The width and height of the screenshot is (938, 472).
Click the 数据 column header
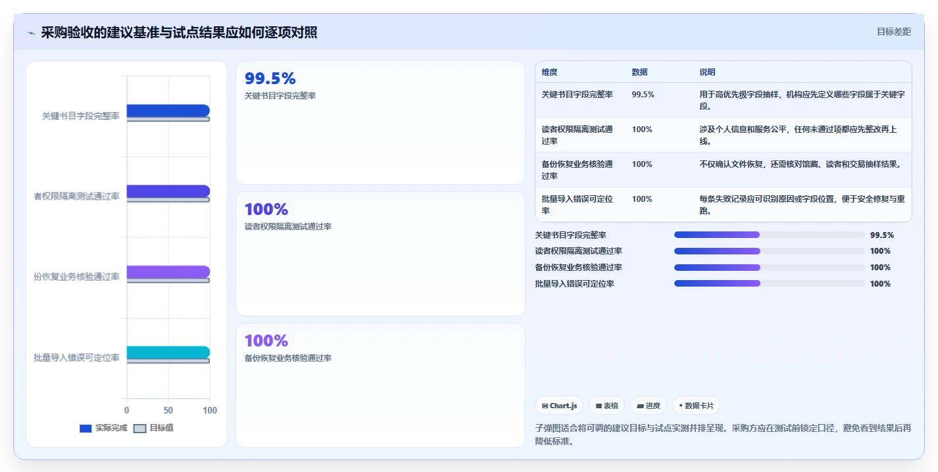pyautogui.click(x=639, y=72)
